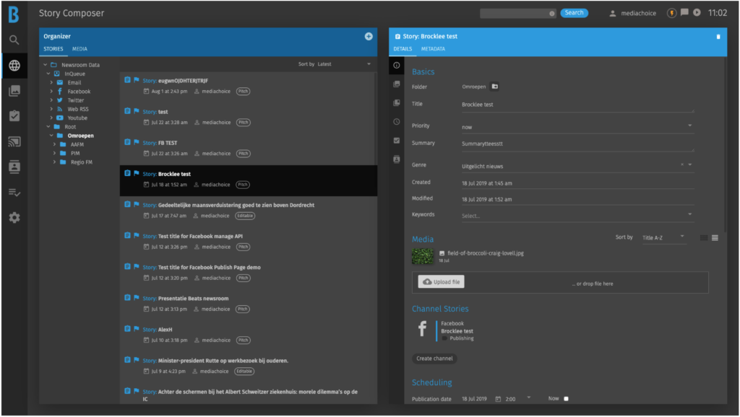This screenshot has height=417, width=740.
Task: Open the clipboard tasks sidebar icon
Action: (x=14, y=116)
